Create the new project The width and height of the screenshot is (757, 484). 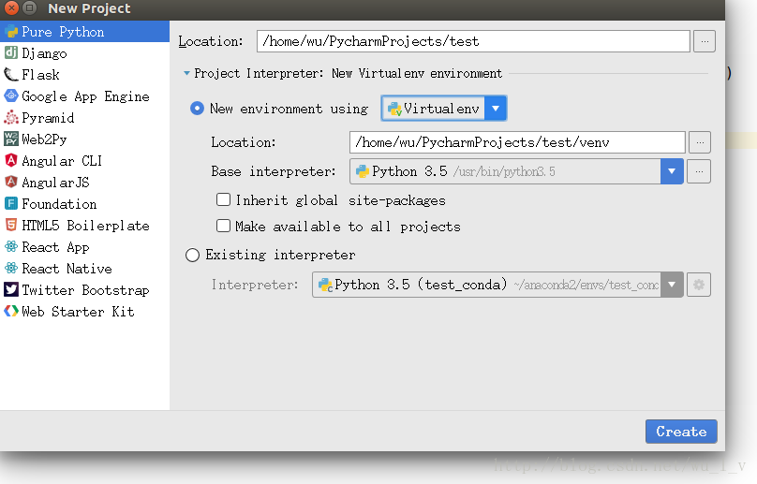pyautogui.click(x=681, y=432)
